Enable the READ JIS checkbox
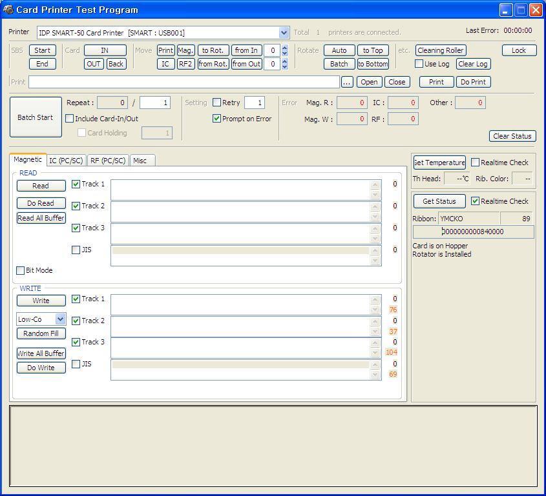This screenshot has width=546, height=496. (76, 250)
